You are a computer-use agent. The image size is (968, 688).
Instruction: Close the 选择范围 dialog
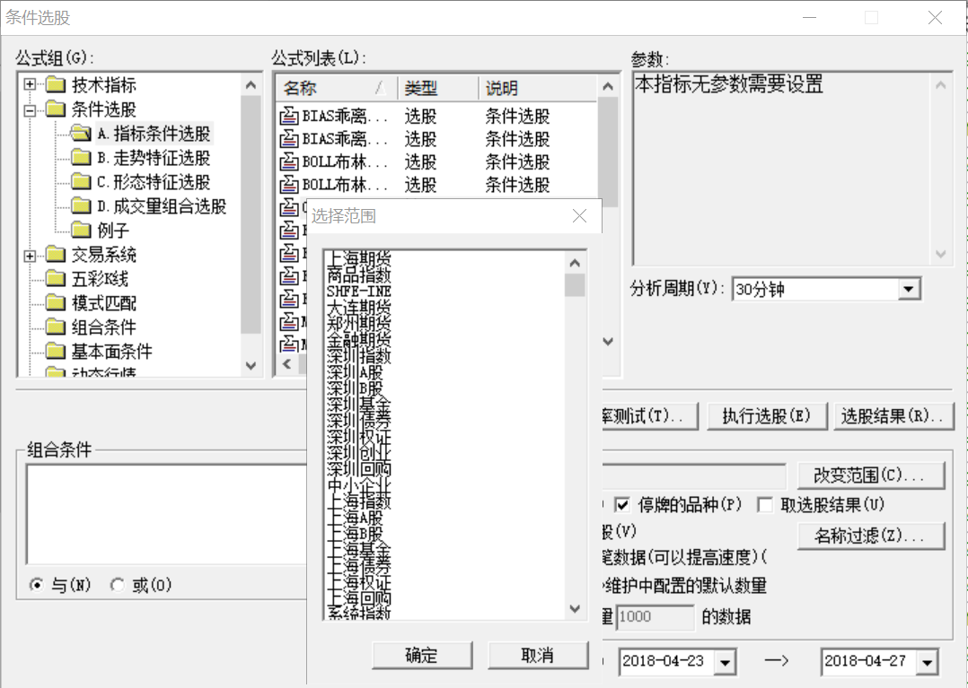pyautogui.click(x=579, y=216)
